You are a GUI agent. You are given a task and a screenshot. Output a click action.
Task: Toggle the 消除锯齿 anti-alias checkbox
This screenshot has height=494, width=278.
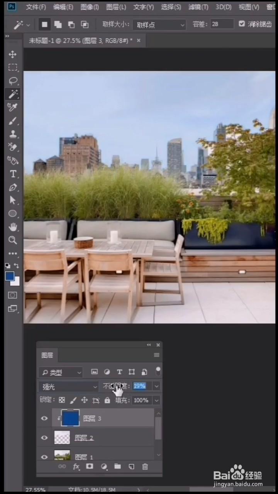(x=242, y=24)
